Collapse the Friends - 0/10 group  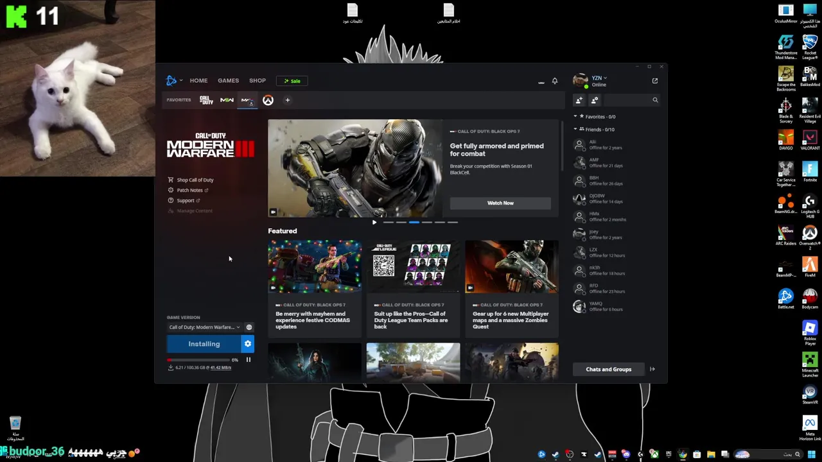pos(595,130)
